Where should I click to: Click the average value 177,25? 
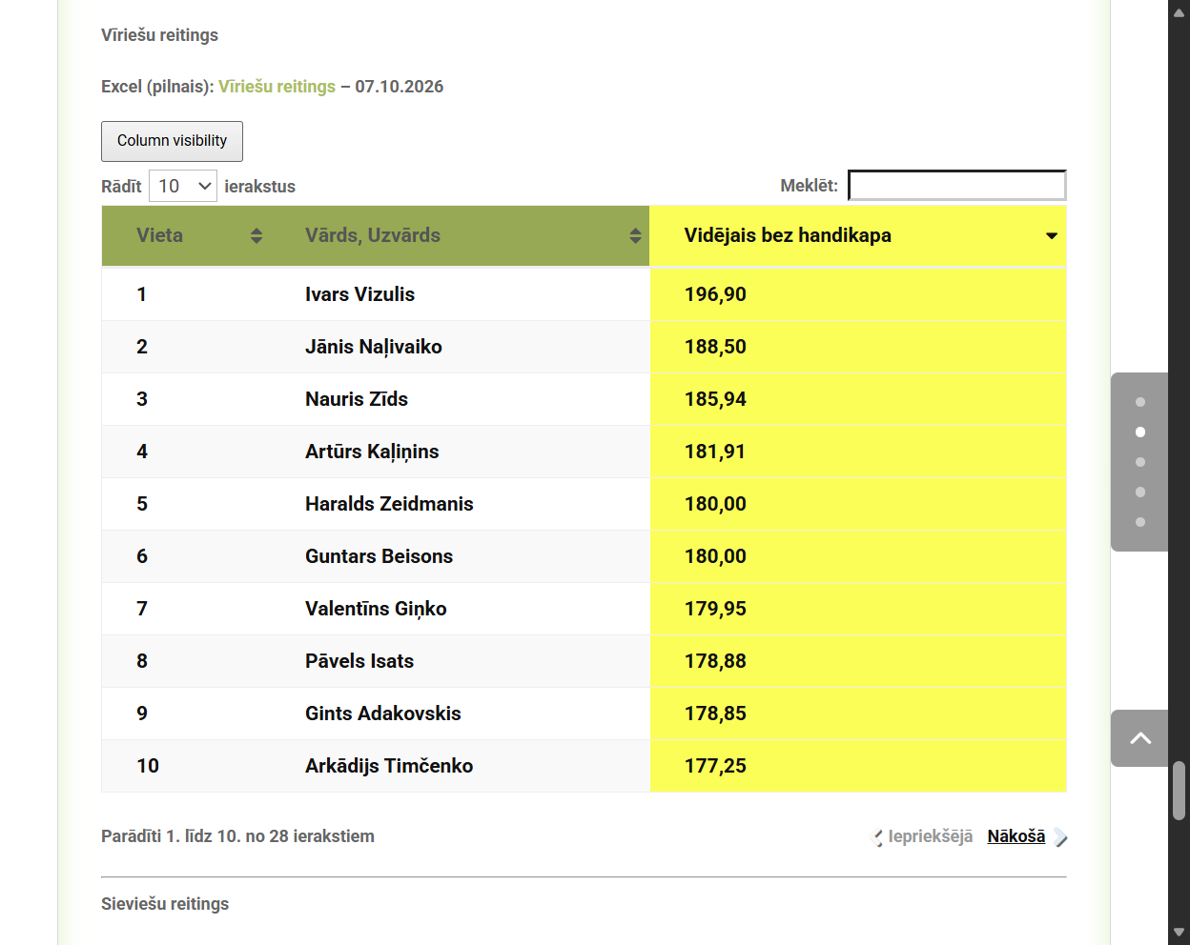click(x=715, y=766)
